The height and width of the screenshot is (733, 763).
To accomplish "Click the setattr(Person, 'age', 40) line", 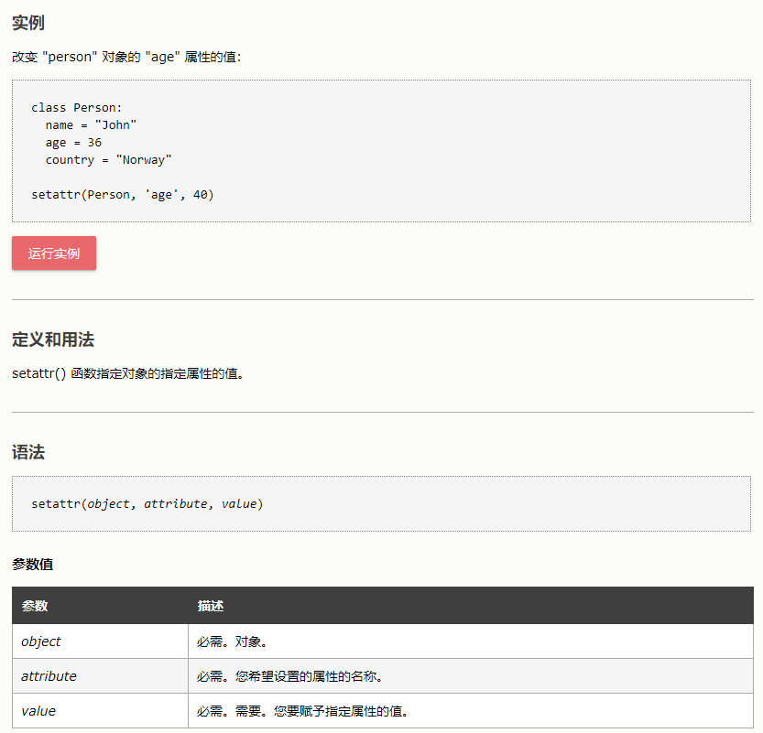I will [123, 194].
